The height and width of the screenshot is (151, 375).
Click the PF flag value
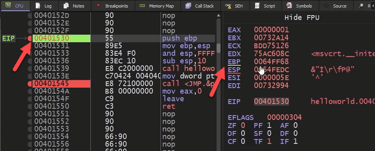click(269, 125)
